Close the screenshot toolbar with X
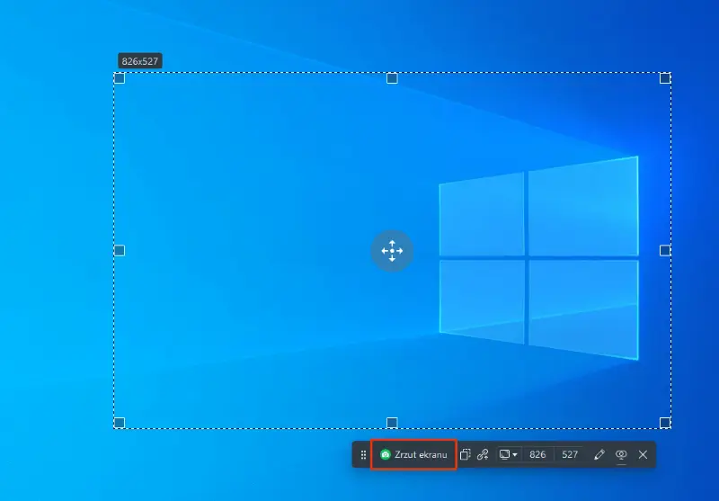The width and height of the screenshot is (719, 501). coord(643,455)
